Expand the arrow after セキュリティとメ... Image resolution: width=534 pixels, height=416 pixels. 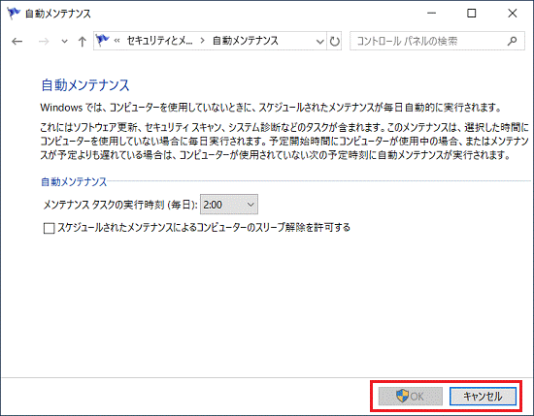(x=203, y=41)
